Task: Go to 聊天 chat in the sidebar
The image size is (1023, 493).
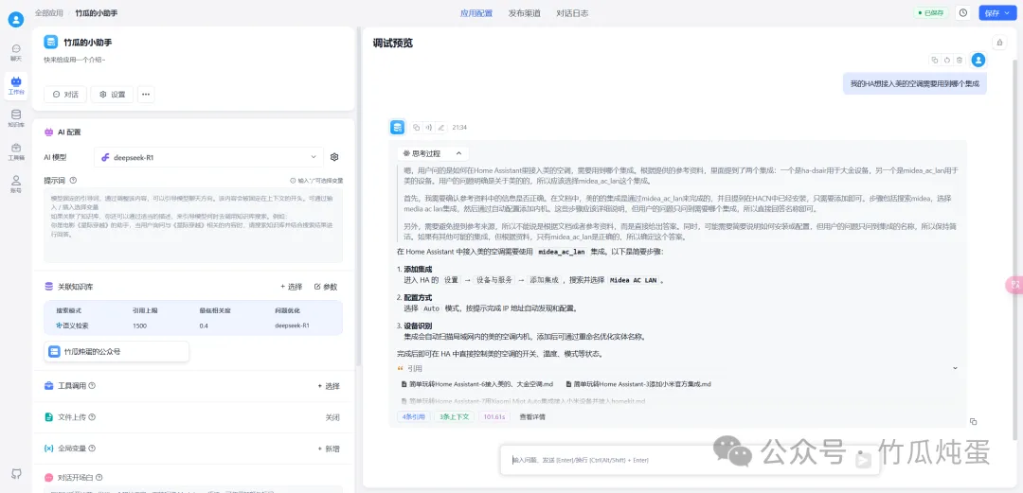Action: (16, 52)
